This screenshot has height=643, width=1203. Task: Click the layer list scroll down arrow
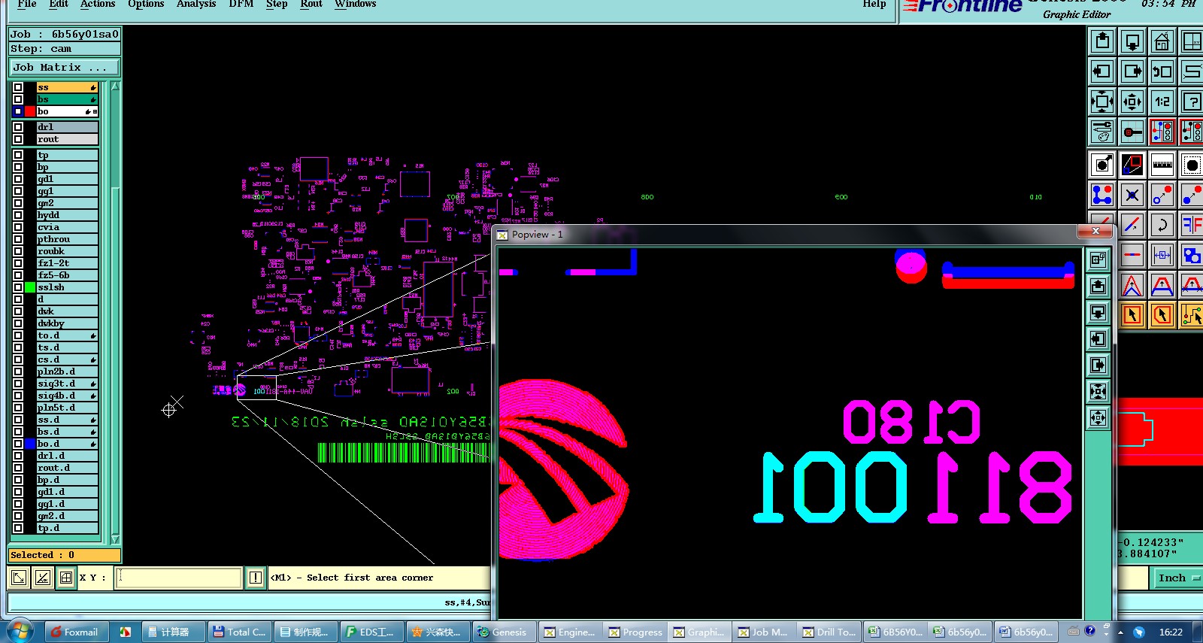pos(115,539)
